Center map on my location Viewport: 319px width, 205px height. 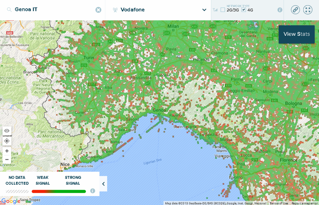(x=7, y=141)
